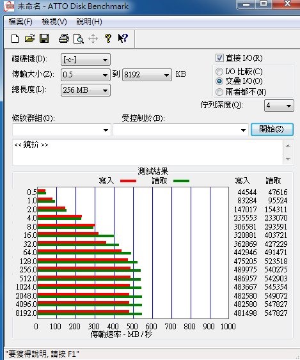This screenshot has height=360, width=300.
Task: Click the write value 83284
Action: click(247, 201)
